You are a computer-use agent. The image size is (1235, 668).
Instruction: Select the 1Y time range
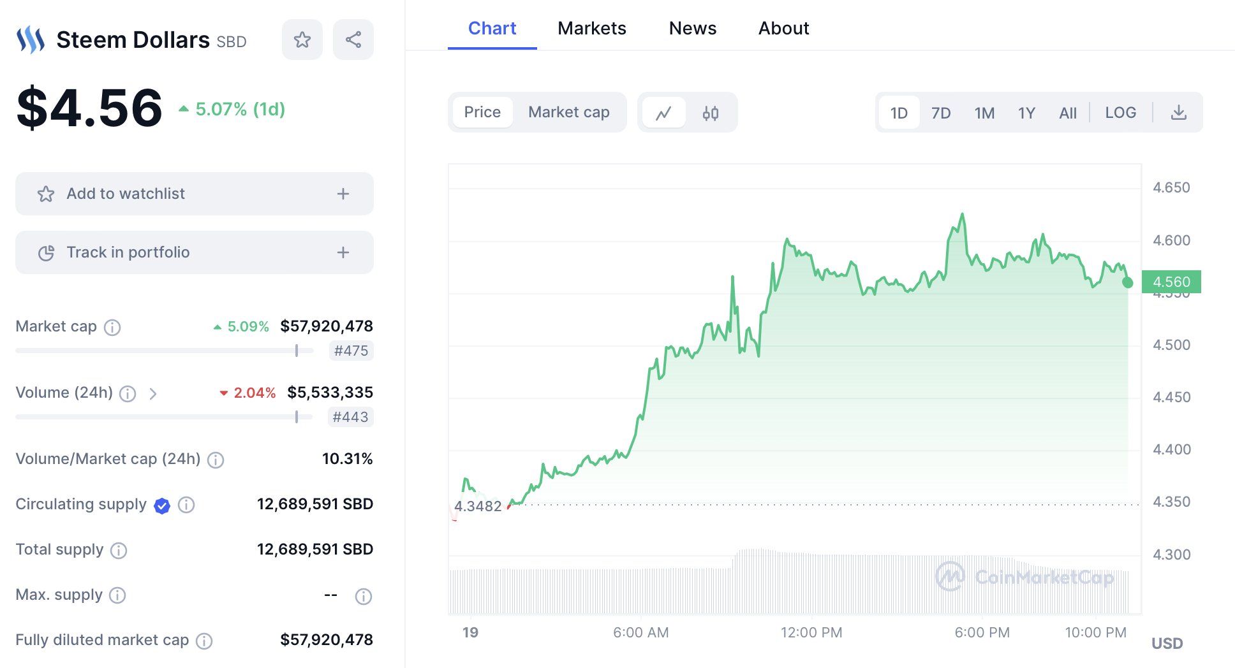1026,113
